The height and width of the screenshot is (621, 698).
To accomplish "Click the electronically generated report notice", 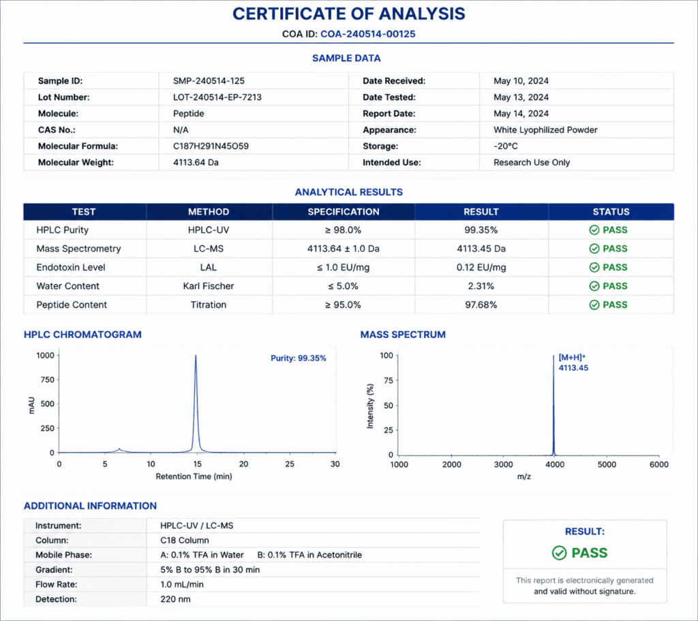I will coord(584,586).
